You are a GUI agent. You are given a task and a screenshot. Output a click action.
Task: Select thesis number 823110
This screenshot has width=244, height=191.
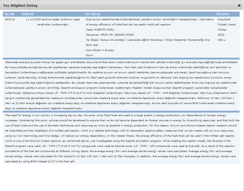click(x=10, y=19)
